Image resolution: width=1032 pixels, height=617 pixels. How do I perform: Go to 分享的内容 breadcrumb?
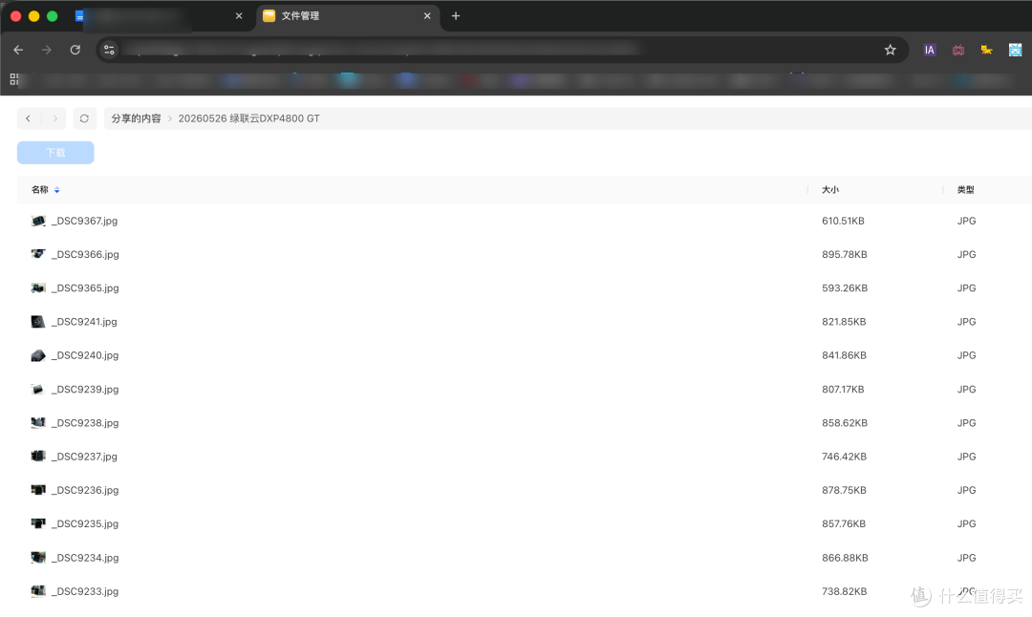click(136, 118)
